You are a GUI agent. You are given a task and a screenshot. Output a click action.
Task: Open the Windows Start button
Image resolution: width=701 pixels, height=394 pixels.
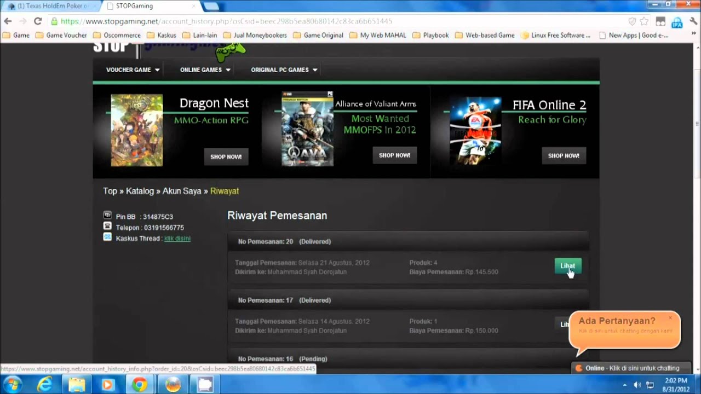pyautogui.click(x=12, y=384)
